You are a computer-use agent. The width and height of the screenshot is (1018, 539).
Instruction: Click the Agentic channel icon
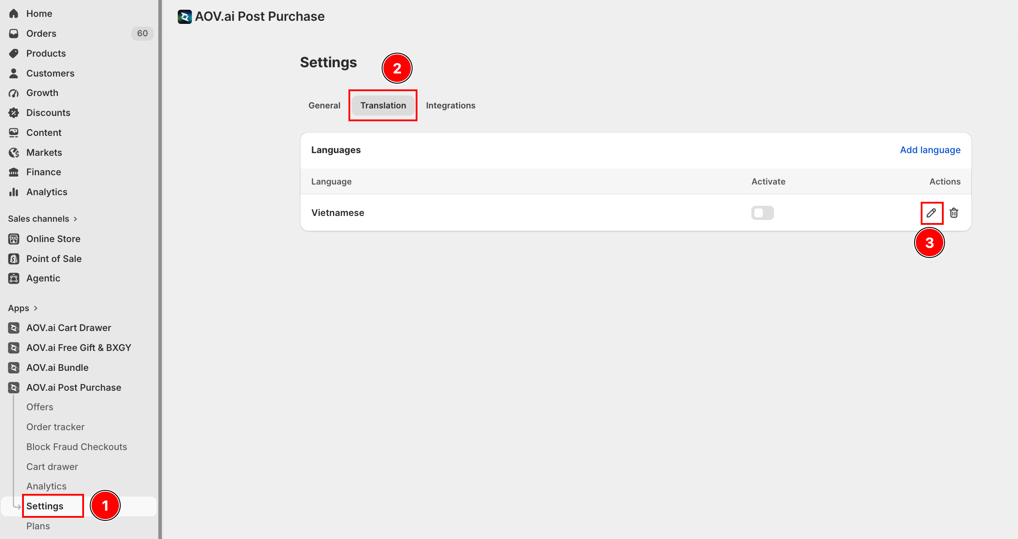click(14, 278)
